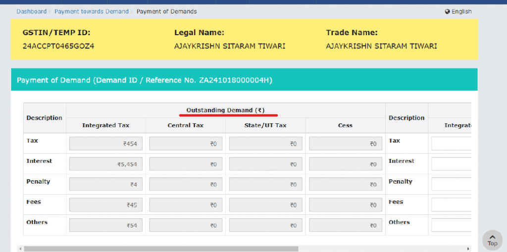Click the Penalty row label in first table

pos(38,181)
